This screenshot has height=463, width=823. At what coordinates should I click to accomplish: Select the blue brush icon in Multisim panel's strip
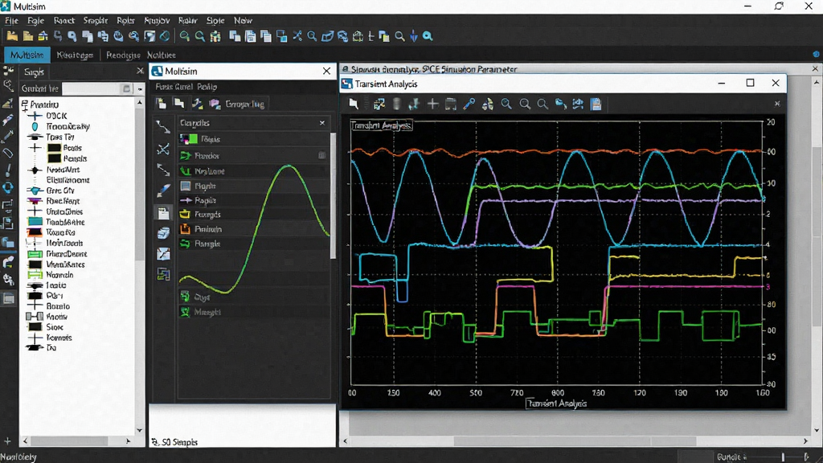163,191
